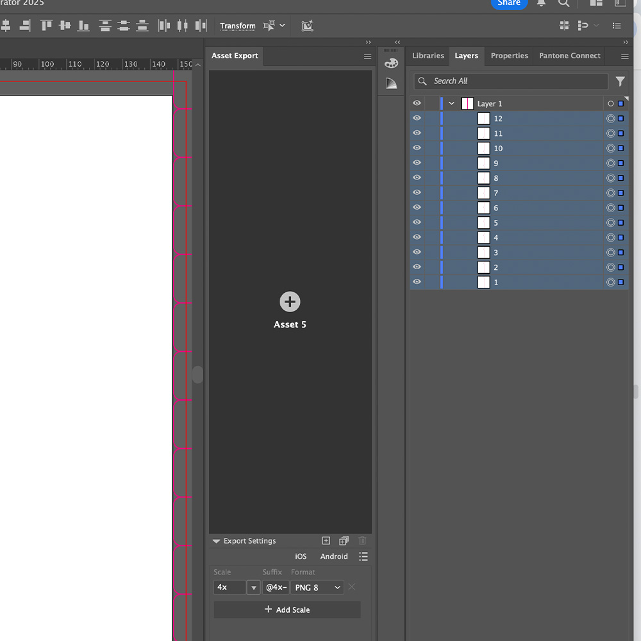
Task: Click the filter layers funnel icon
Action: coord(620,81)
